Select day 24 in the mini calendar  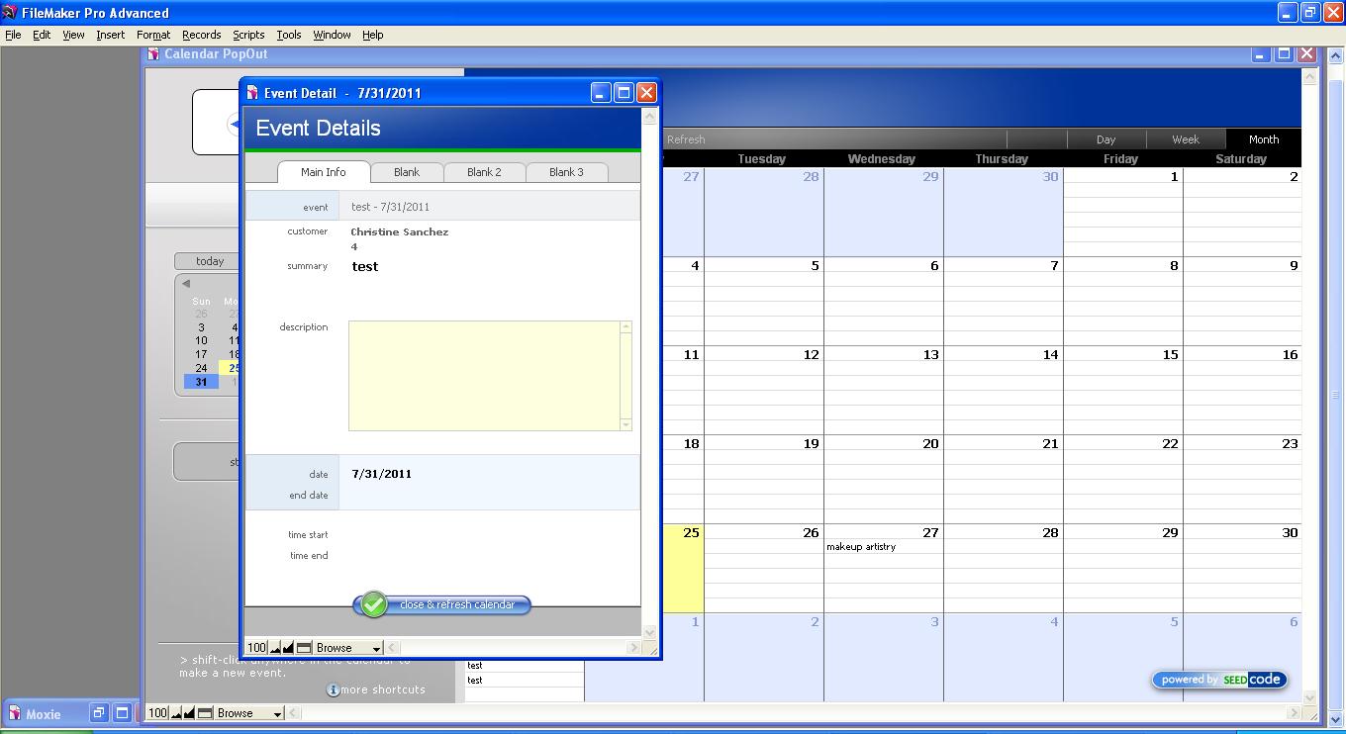(201, 368)
